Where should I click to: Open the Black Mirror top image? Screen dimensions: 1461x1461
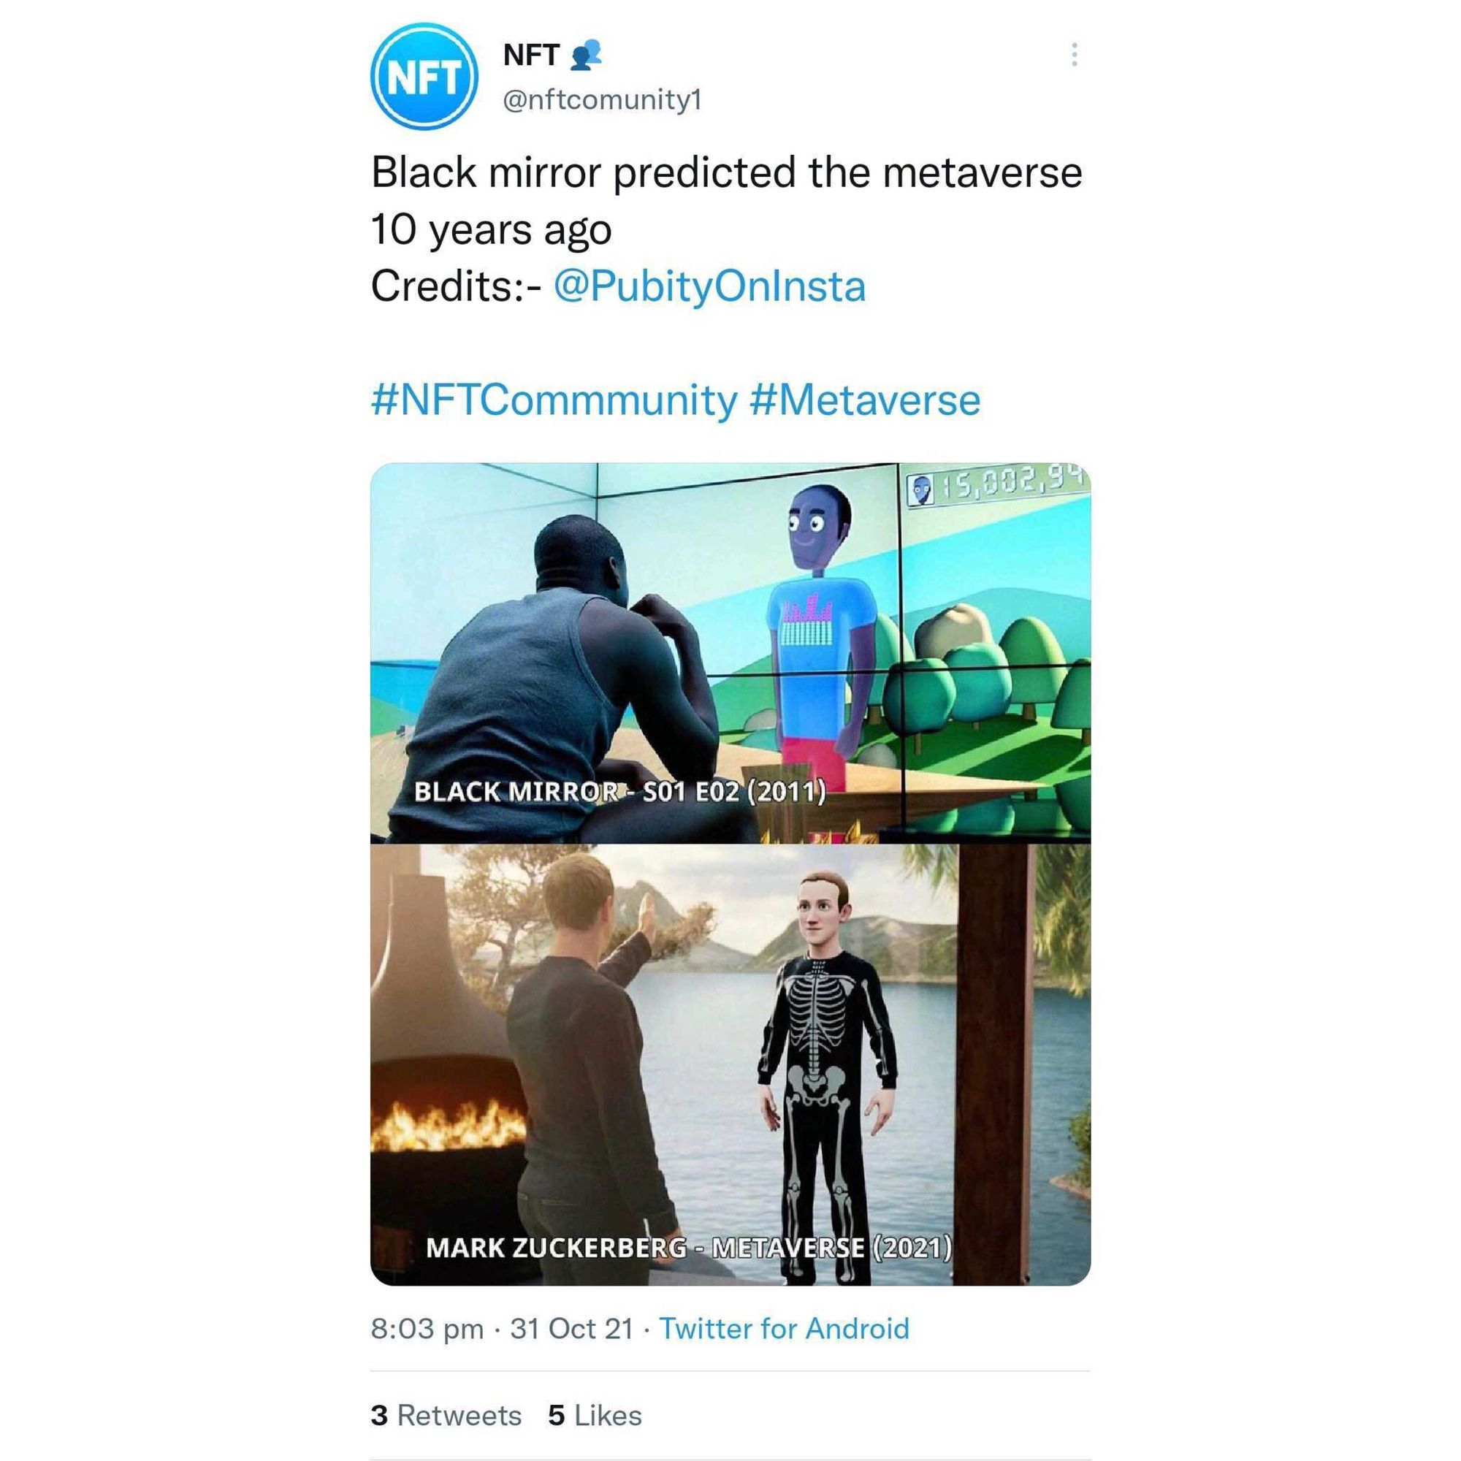pyautogui.click(x=730, y=652)
